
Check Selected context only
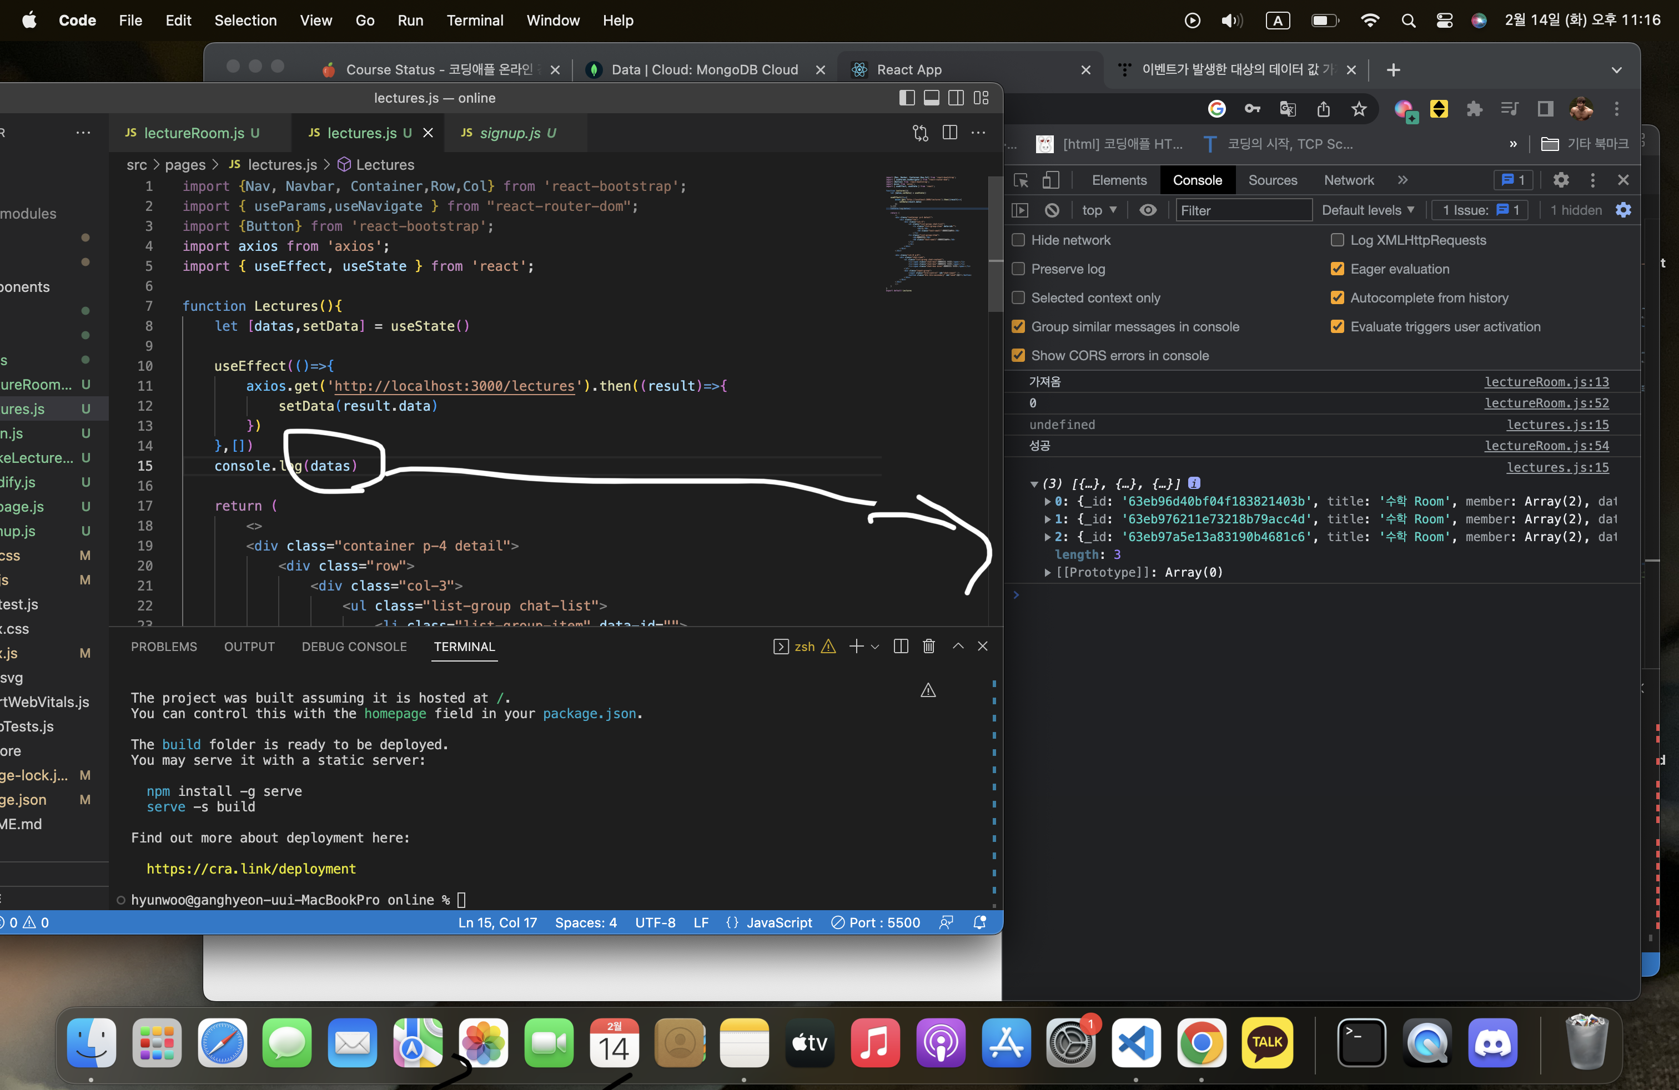coord(1018,297)
